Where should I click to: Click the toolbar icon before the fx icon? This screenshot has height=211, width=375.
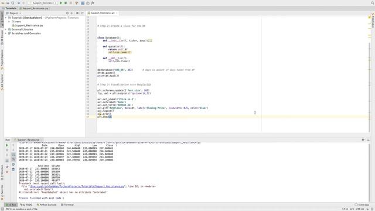88,3
